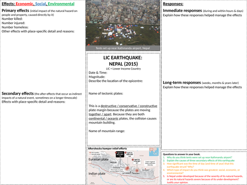Select the Nepal aftershocks map image
The height and width of the screenshot is (185, 247).
[x=123, y=166]
